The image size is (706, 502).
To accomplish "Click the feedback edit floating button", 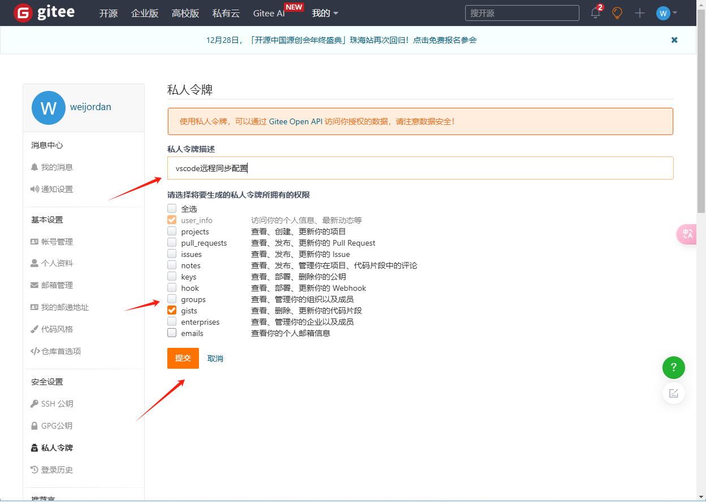I will [674, 394].
